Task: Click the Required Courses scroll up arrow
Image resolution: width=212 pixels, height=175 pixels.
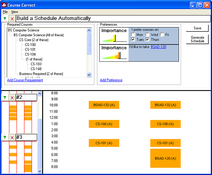Action: point(89,30)
